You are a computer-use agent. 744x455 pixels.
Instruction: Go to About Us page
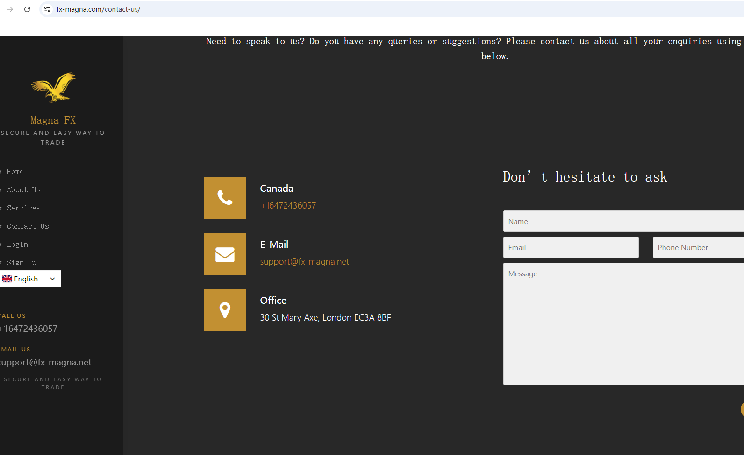(23, 190)
